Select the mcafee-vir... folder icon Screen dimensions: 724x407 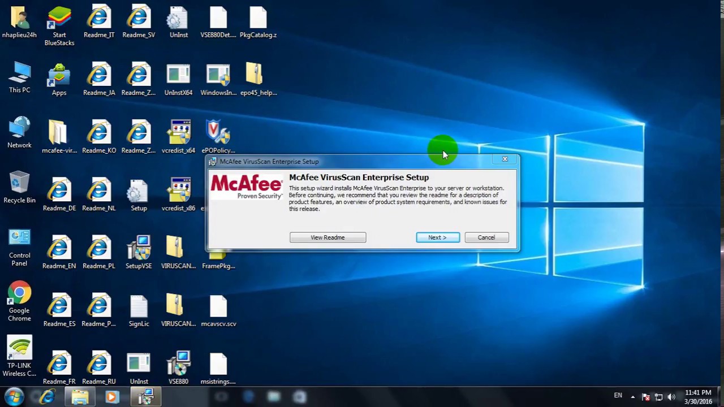click(x=59, y=132)
